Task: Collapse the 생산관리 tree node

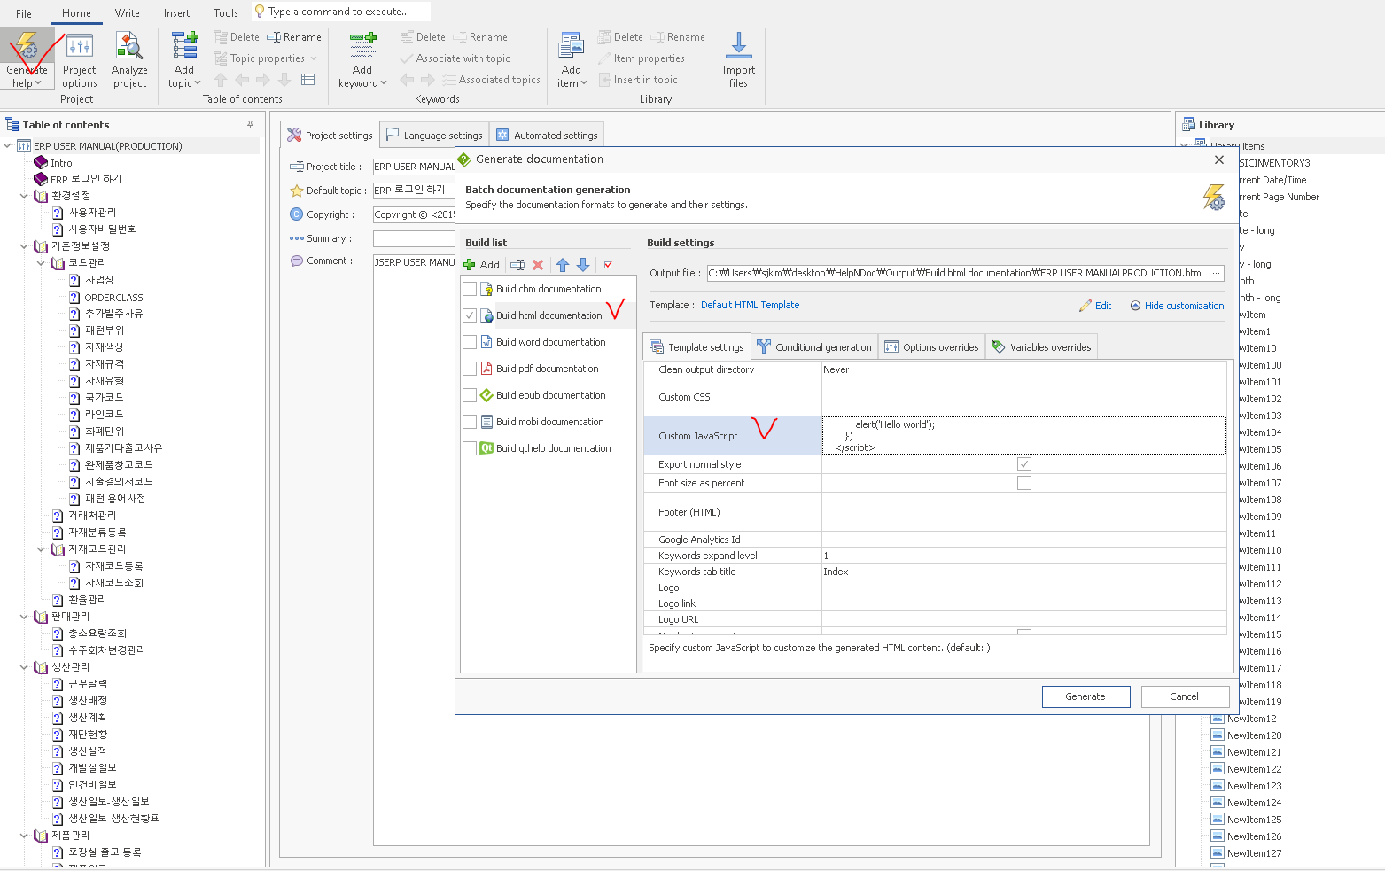Action: 24,667
